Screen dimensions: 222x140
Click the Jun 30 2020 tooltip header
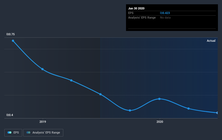click(x=136, y=8)
